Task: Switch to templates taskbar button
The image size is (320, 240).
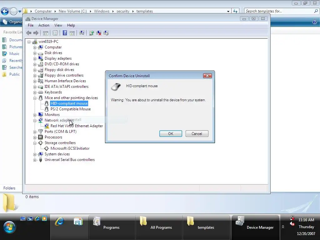Action: click(206, 227)
